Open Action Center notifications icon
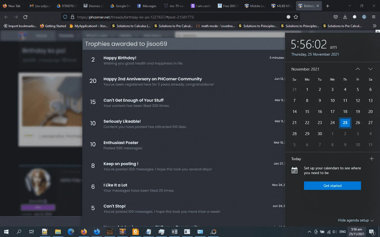Image resolution: width=380 pixels, height=237 pixels. [372, 232]
